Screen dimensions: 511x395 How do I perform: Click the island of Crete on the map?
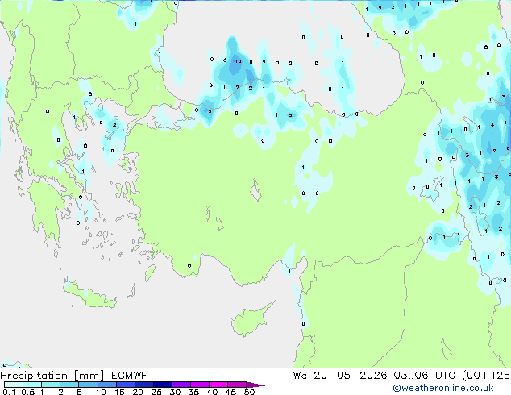(x=89, y=294)
